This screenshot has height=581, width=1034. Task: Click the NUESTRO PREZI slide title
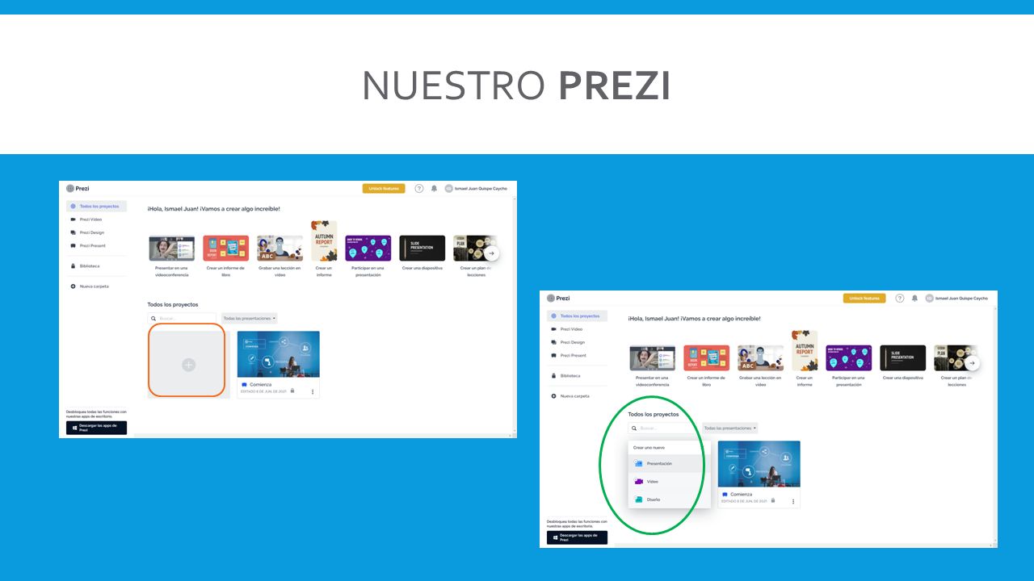(x=516, y=86)
